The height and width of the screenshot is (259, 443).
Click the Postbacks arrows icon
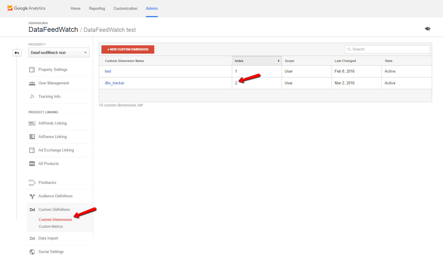tap(32, 183)
